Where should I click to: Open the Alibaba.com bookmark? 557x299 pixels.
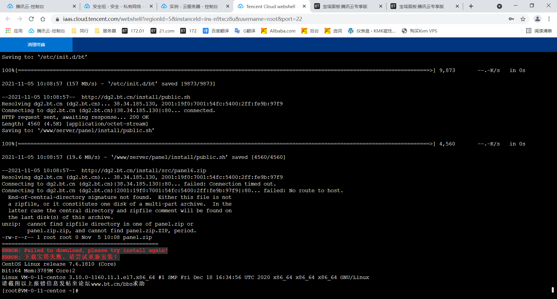[x=278, y=31]
